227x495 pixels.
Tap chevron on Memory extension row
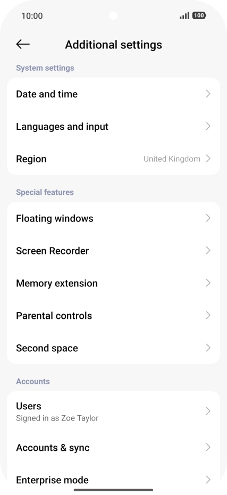point(208,283)
